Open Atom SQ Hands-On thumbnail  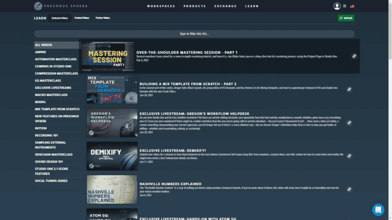click(112, 214)
